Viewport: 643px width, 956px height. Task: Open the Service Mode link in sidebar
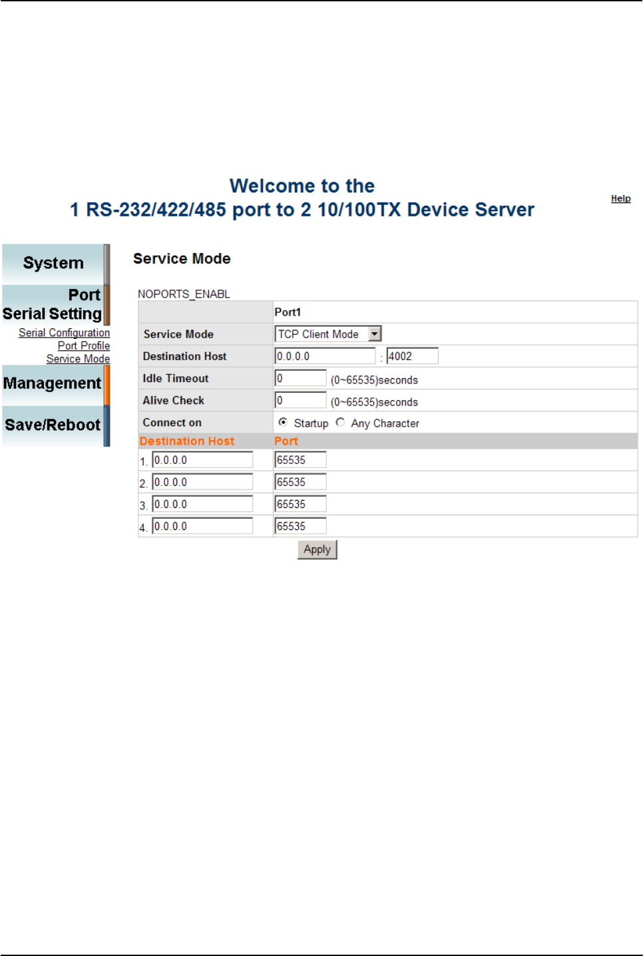tap(78, 359)
